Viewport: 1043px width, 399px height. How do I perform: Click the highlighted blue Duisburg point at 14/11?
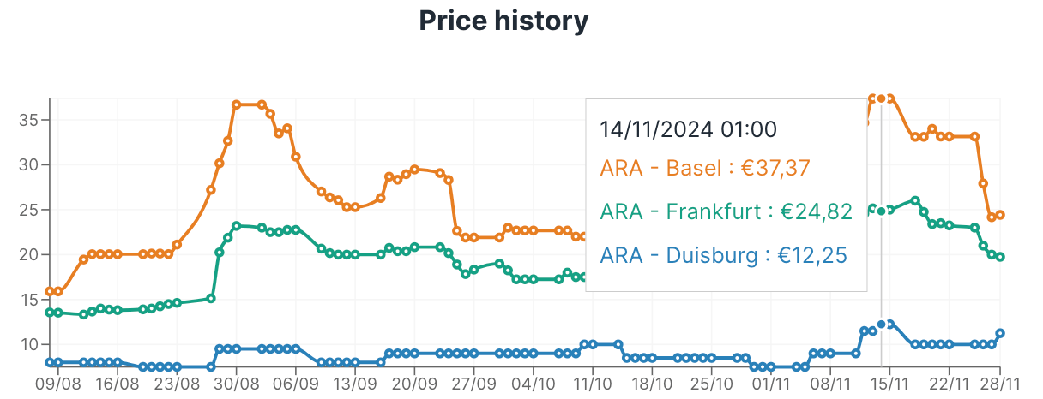pyautogui.click(x=881, y=325)
